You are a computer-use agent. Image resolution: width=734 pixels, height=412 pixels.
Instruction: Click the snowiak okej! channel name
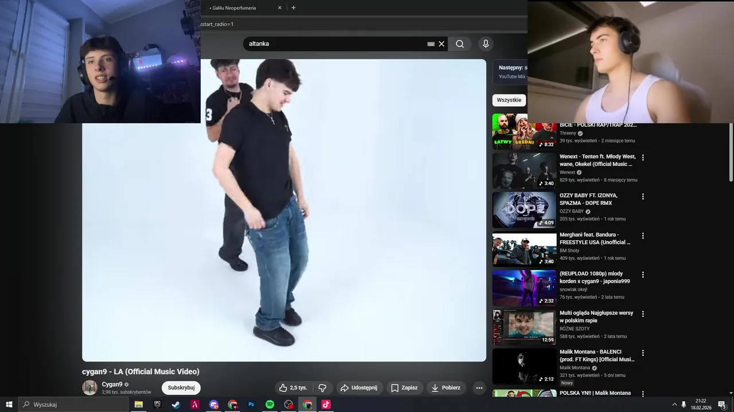[573, 290]
